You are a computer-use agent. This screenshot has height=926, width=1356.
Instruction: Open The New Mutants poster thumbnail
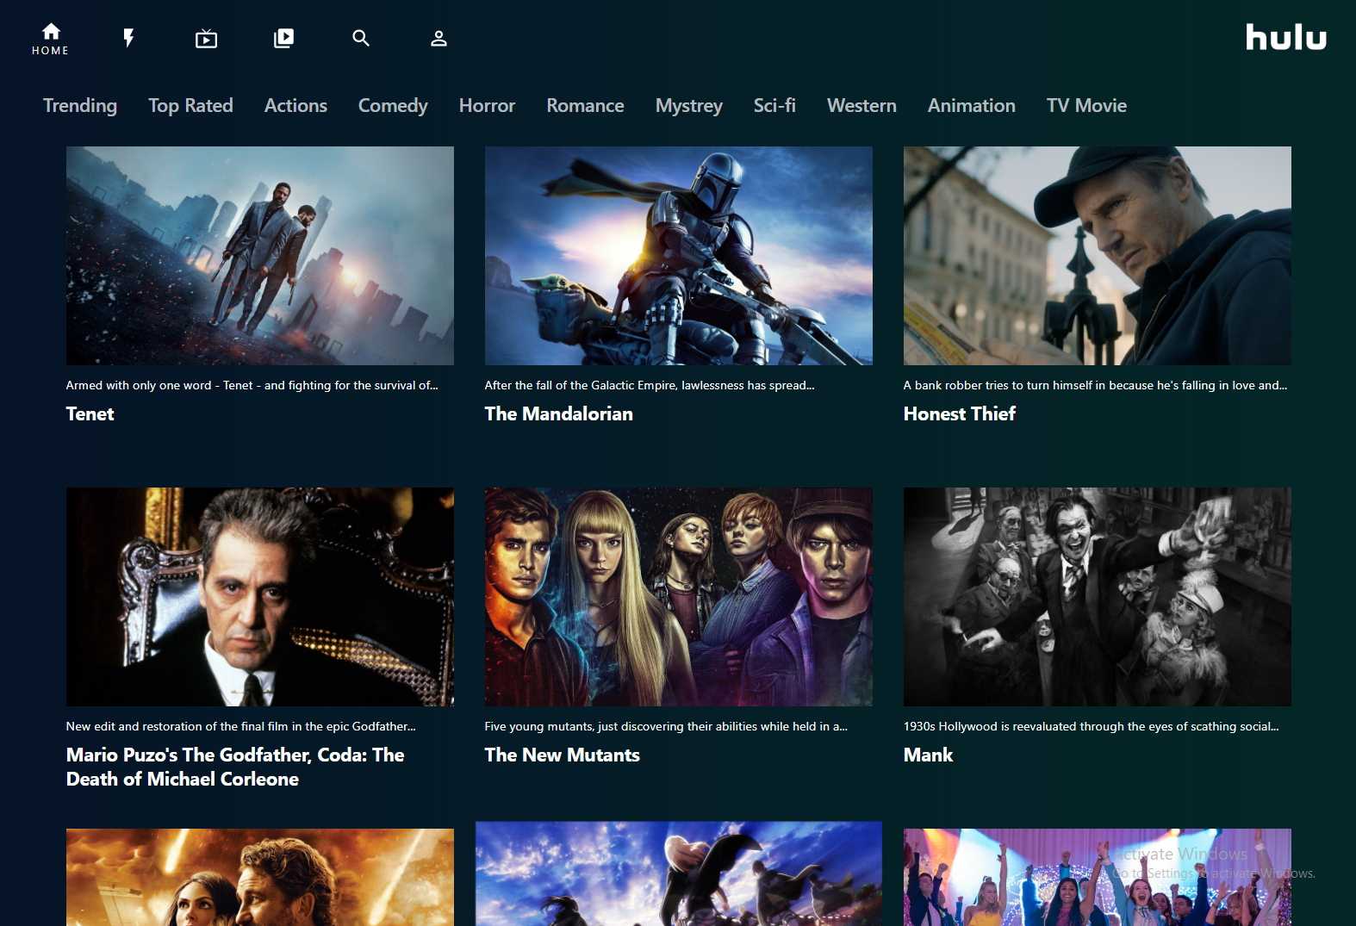tap(679, 597)
